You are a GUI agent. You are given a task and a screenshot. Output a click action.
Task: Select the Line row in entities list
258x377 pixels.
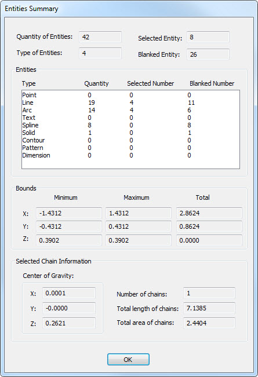coord(130,103)
